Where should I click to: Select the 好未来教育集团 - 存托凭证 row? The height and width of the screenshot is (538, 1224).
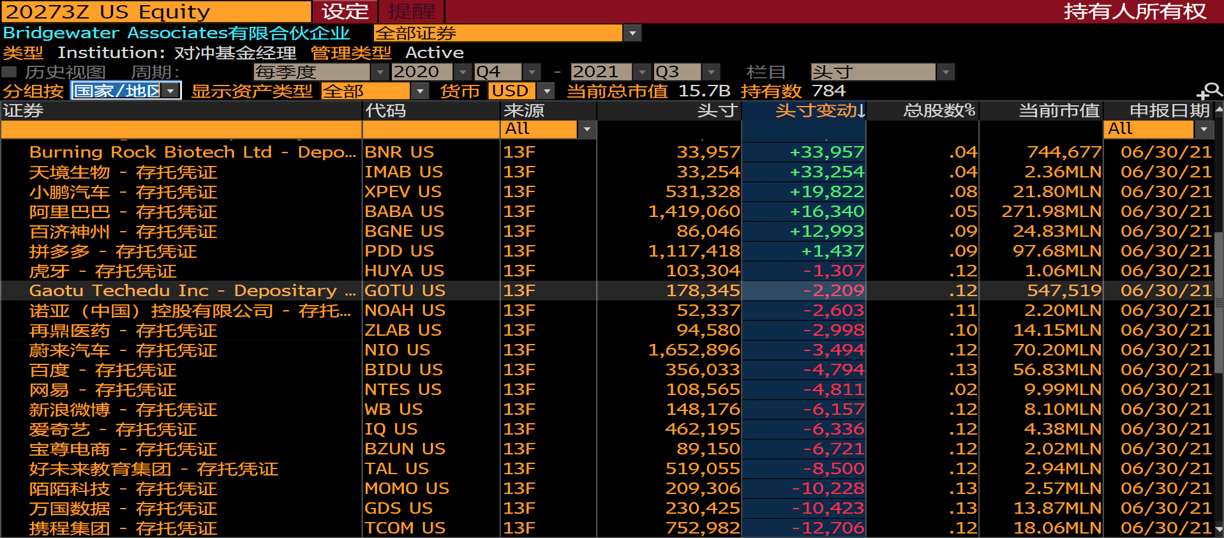click(606, 469)
